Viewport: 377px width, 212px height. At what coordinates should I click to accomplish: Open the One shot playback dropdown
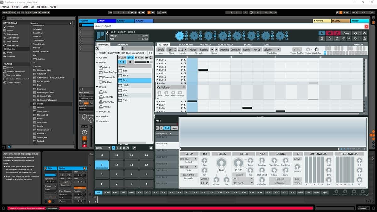click(x=188, y=159)
